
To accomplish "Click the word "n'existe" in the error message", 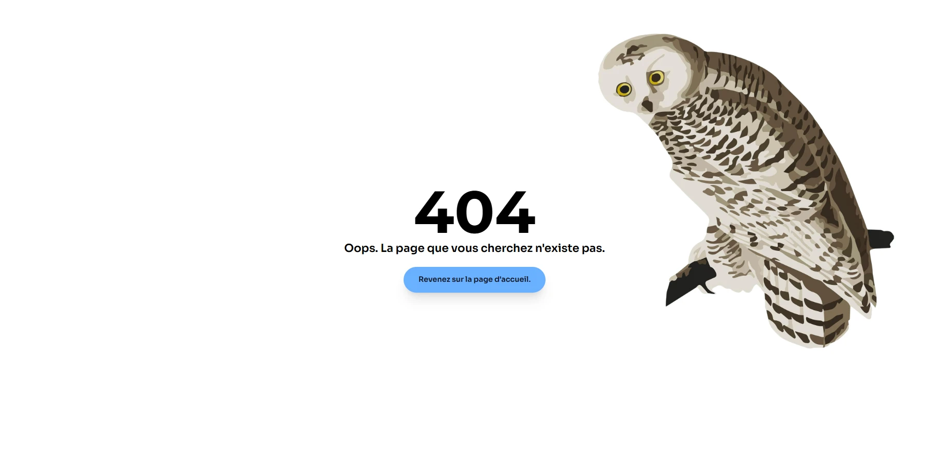I will tap(557, 248).
